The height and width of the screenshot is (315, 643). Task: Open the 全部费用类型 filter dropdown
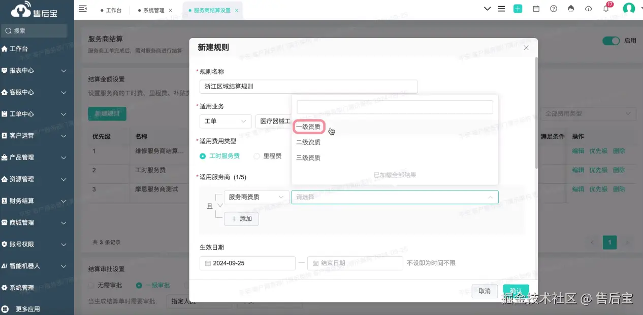click(x=588, y=113)
